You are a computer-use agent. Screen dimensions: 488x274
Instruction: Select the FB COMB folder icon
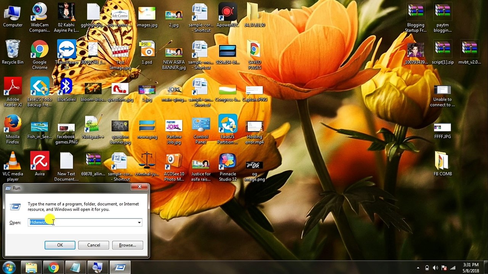coord(443,164)
